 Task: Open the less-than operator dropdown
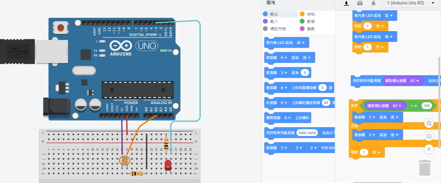(x=414, y=106)
